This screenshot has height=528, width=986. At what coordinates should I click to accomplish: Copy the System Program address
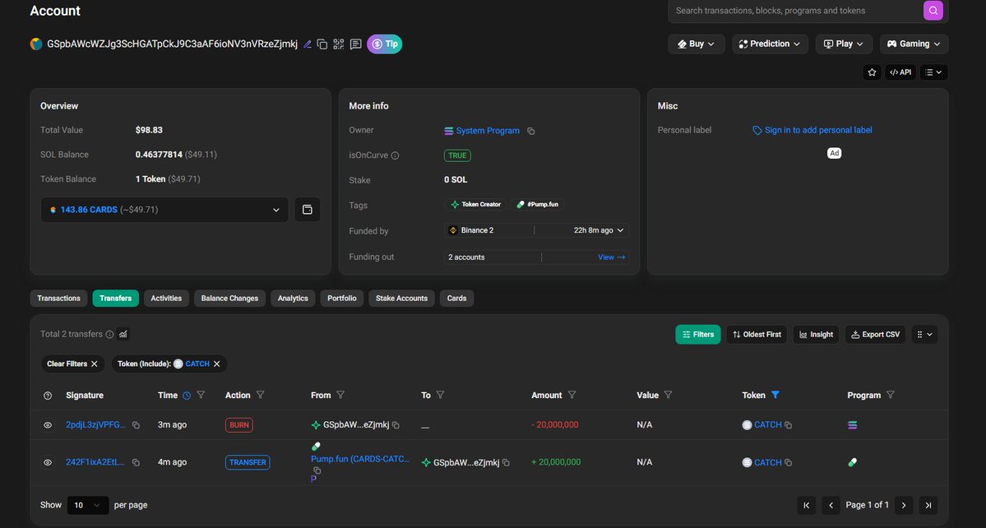[x=530, y=131]
